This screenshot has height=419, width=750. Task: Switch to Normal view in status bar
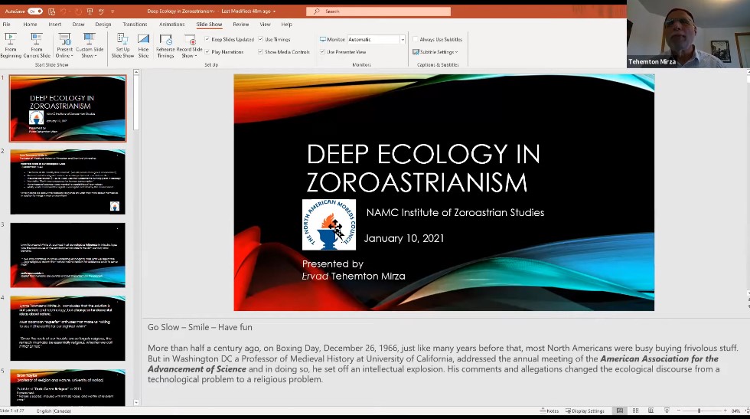(620, 411)
